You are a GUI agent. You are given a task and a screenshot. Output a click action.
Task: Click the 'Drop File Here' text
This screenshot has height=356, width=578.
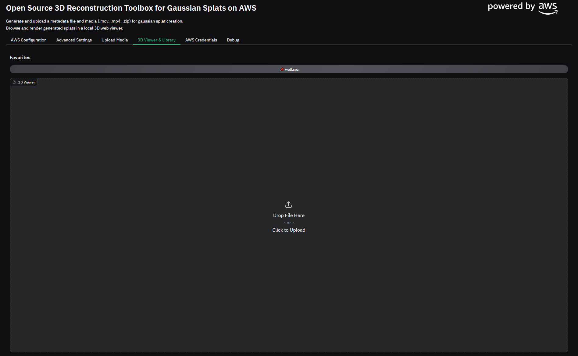click(289, 215)
